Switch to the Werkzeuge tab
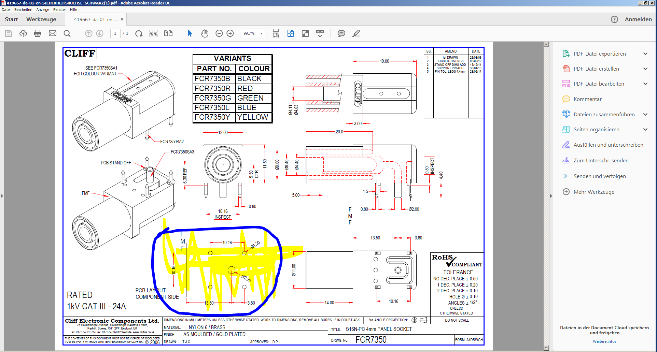The width and height of the screenshot is (657, 352). [x=41, y=19]
